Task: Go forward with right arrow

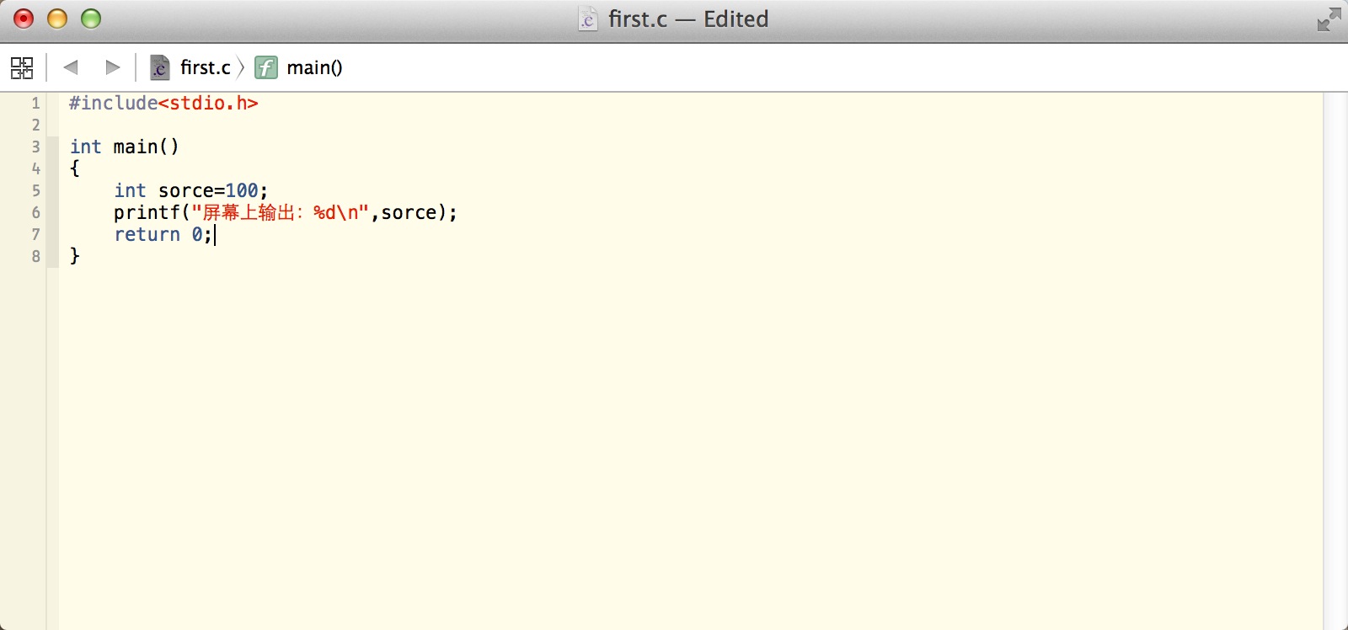Action: coord(112,67)
